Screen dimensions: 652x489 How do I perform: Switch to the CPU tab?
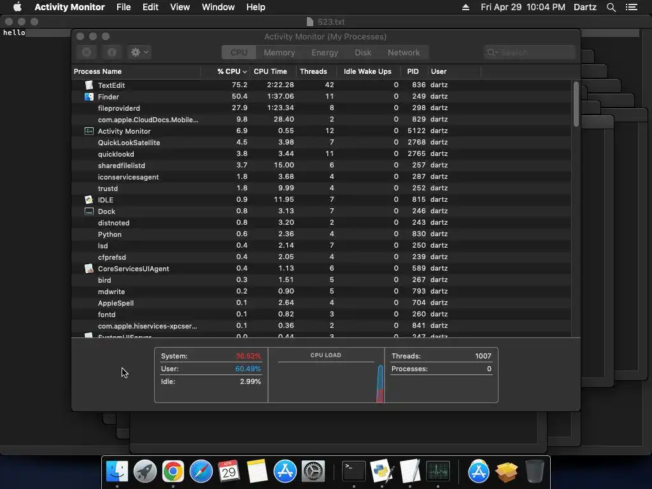pos(239,52)
